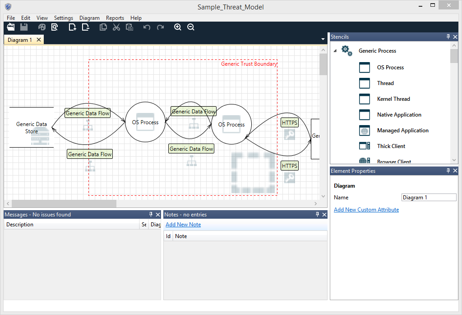
Task: Pick the Thick Client stencil
Action: pos(391,146)
